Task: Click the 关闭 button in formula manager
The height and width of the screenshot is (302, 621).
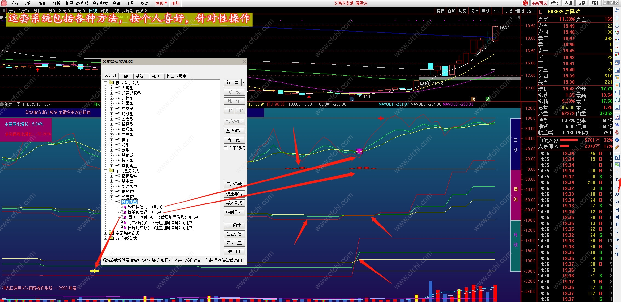Action: [234, 252]
